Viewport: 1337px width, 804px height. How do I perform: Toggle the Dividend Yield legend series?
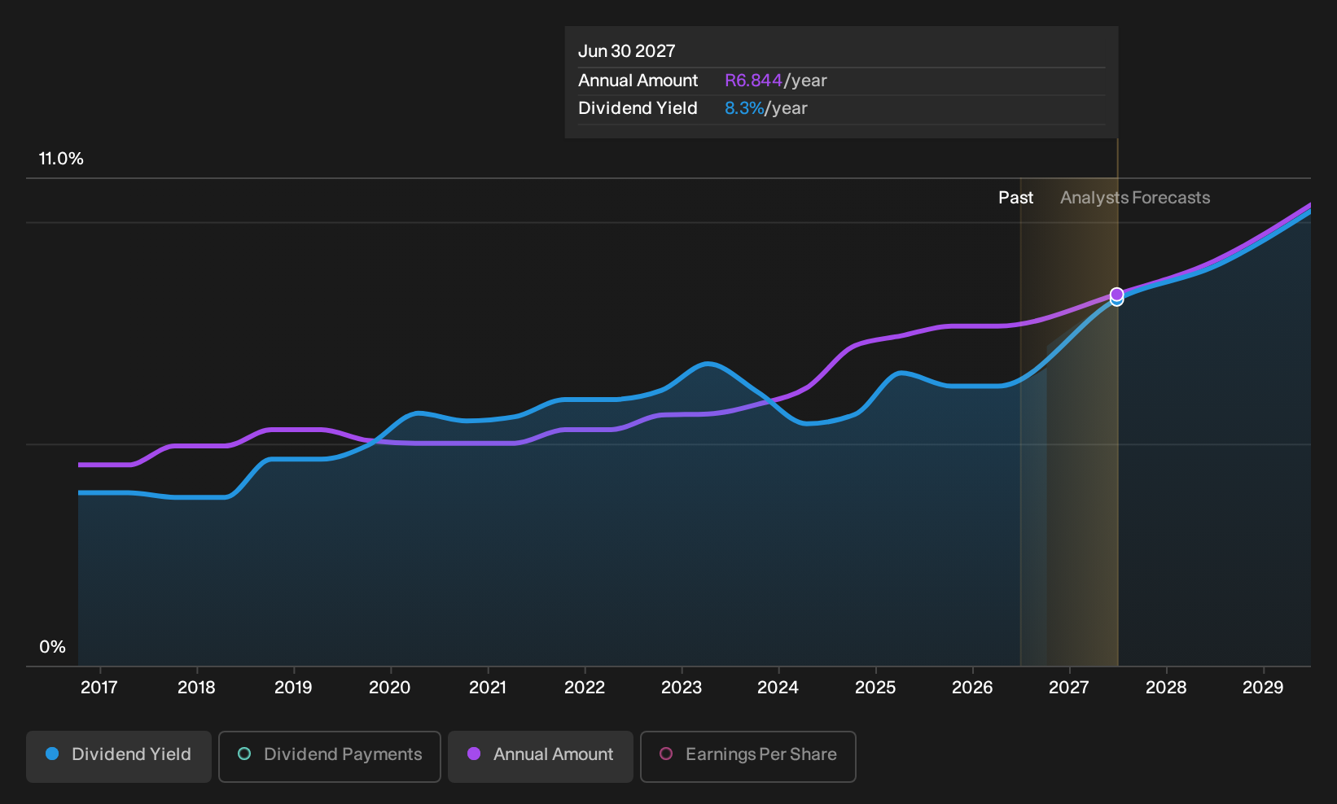click(x=119, y=756)
